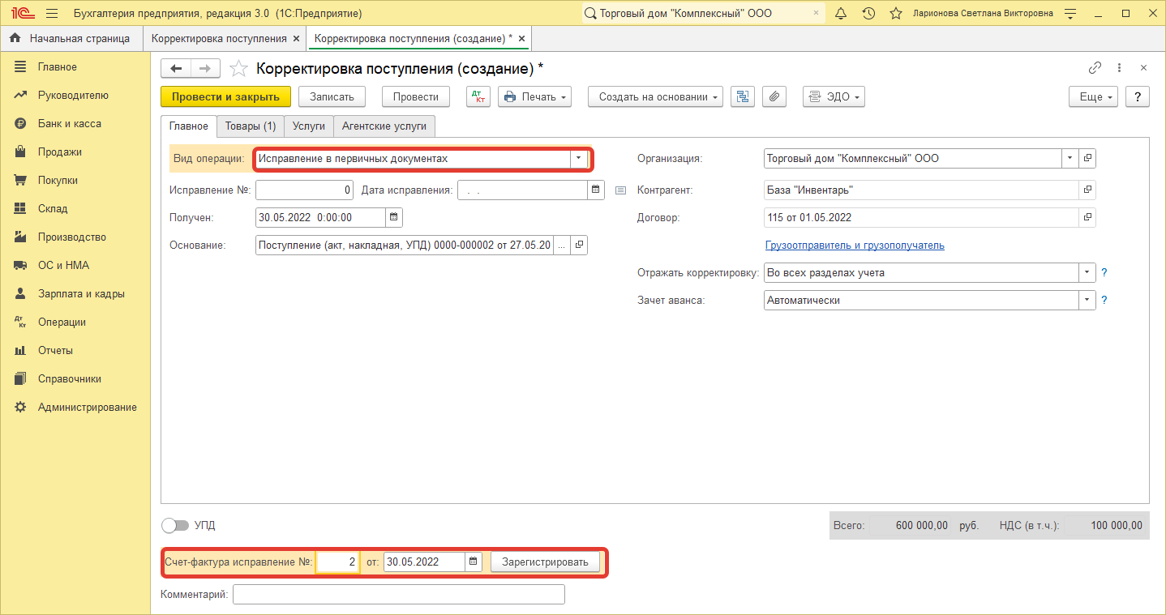Open attached files paperclip icon
Screen dimensions: 1166x615
774,96
